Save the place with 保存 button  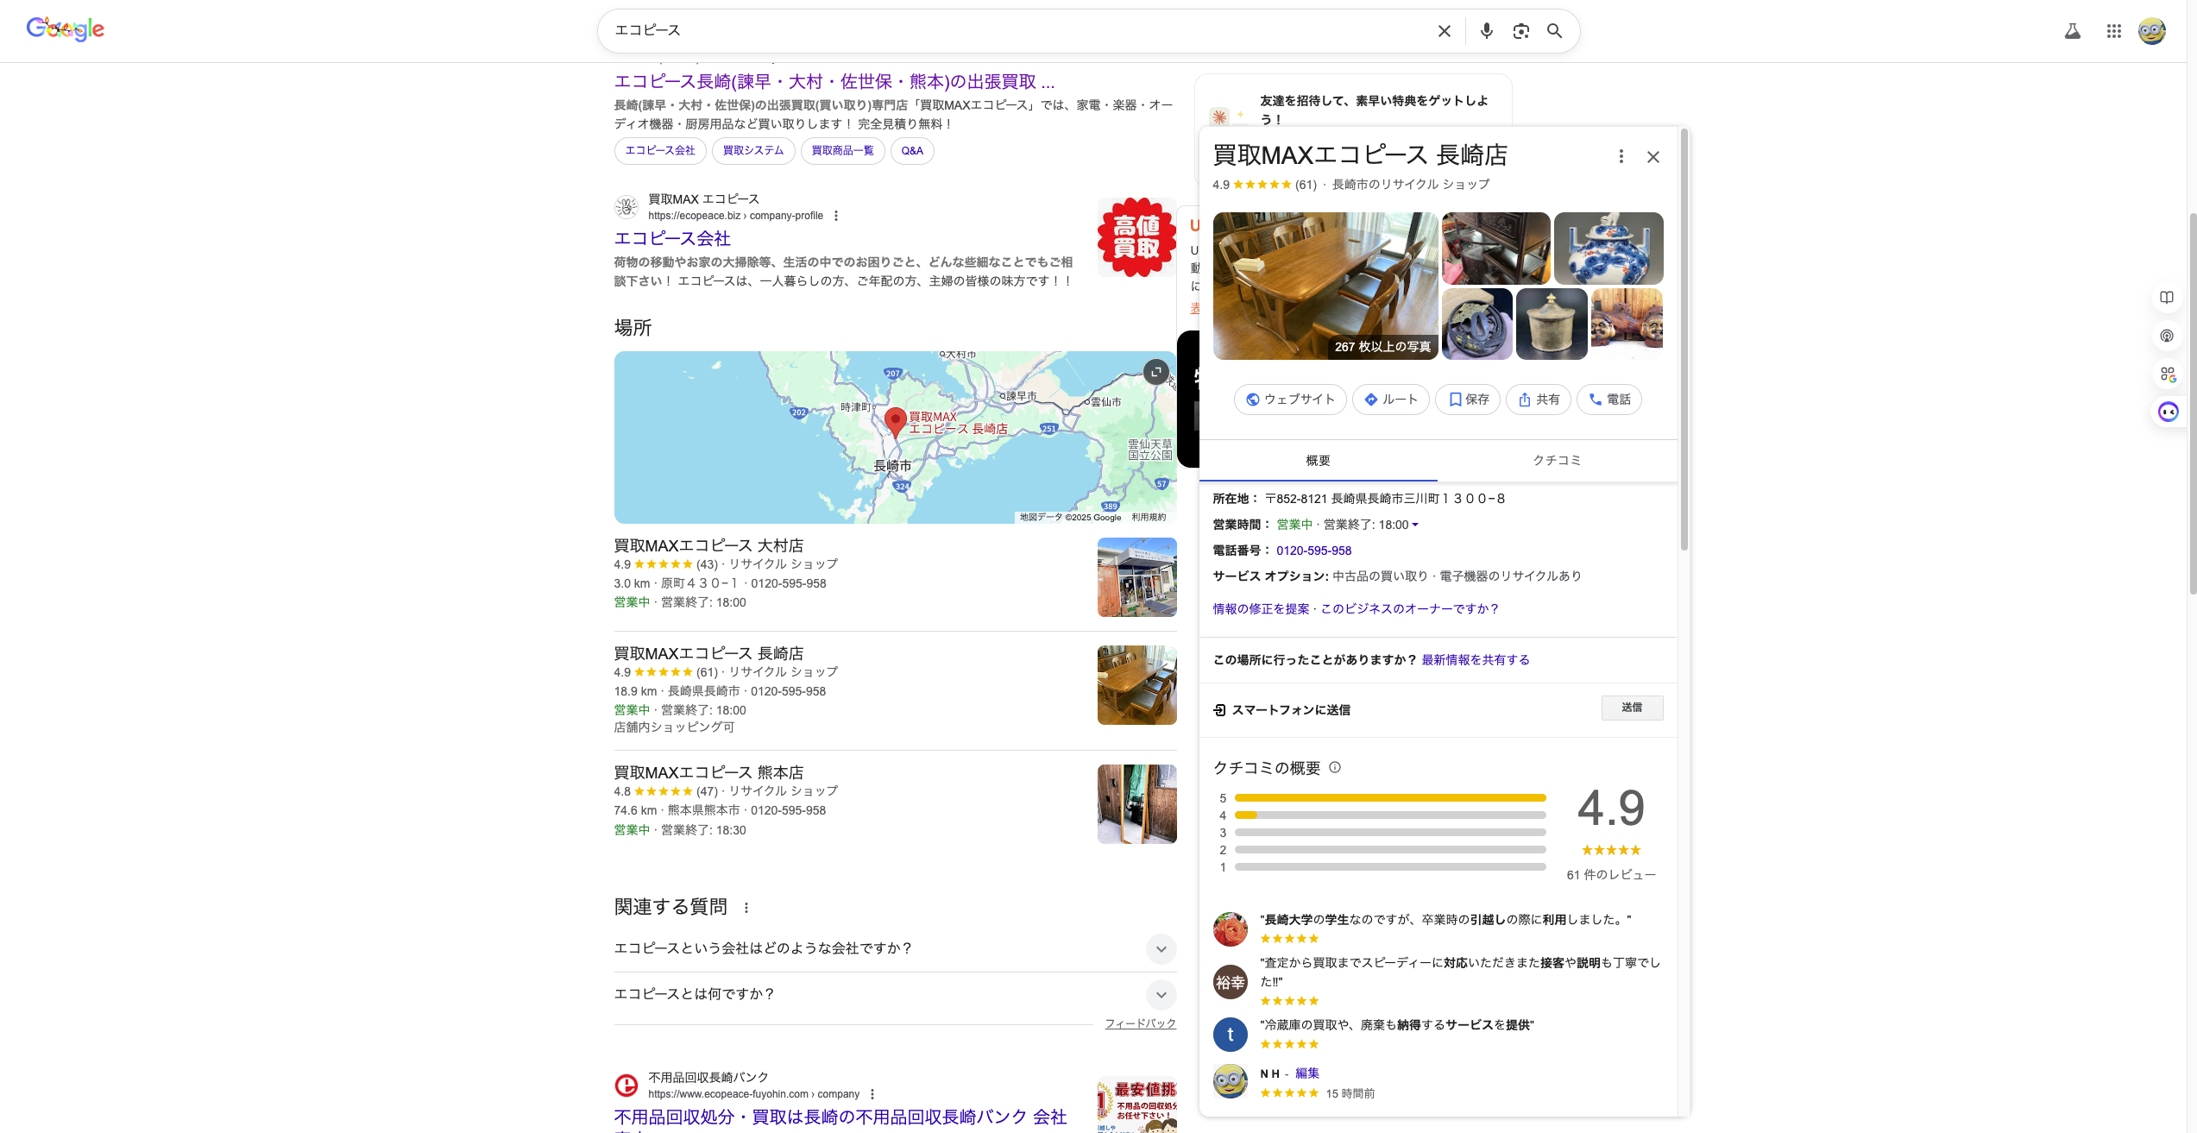tap(1467, 400)
